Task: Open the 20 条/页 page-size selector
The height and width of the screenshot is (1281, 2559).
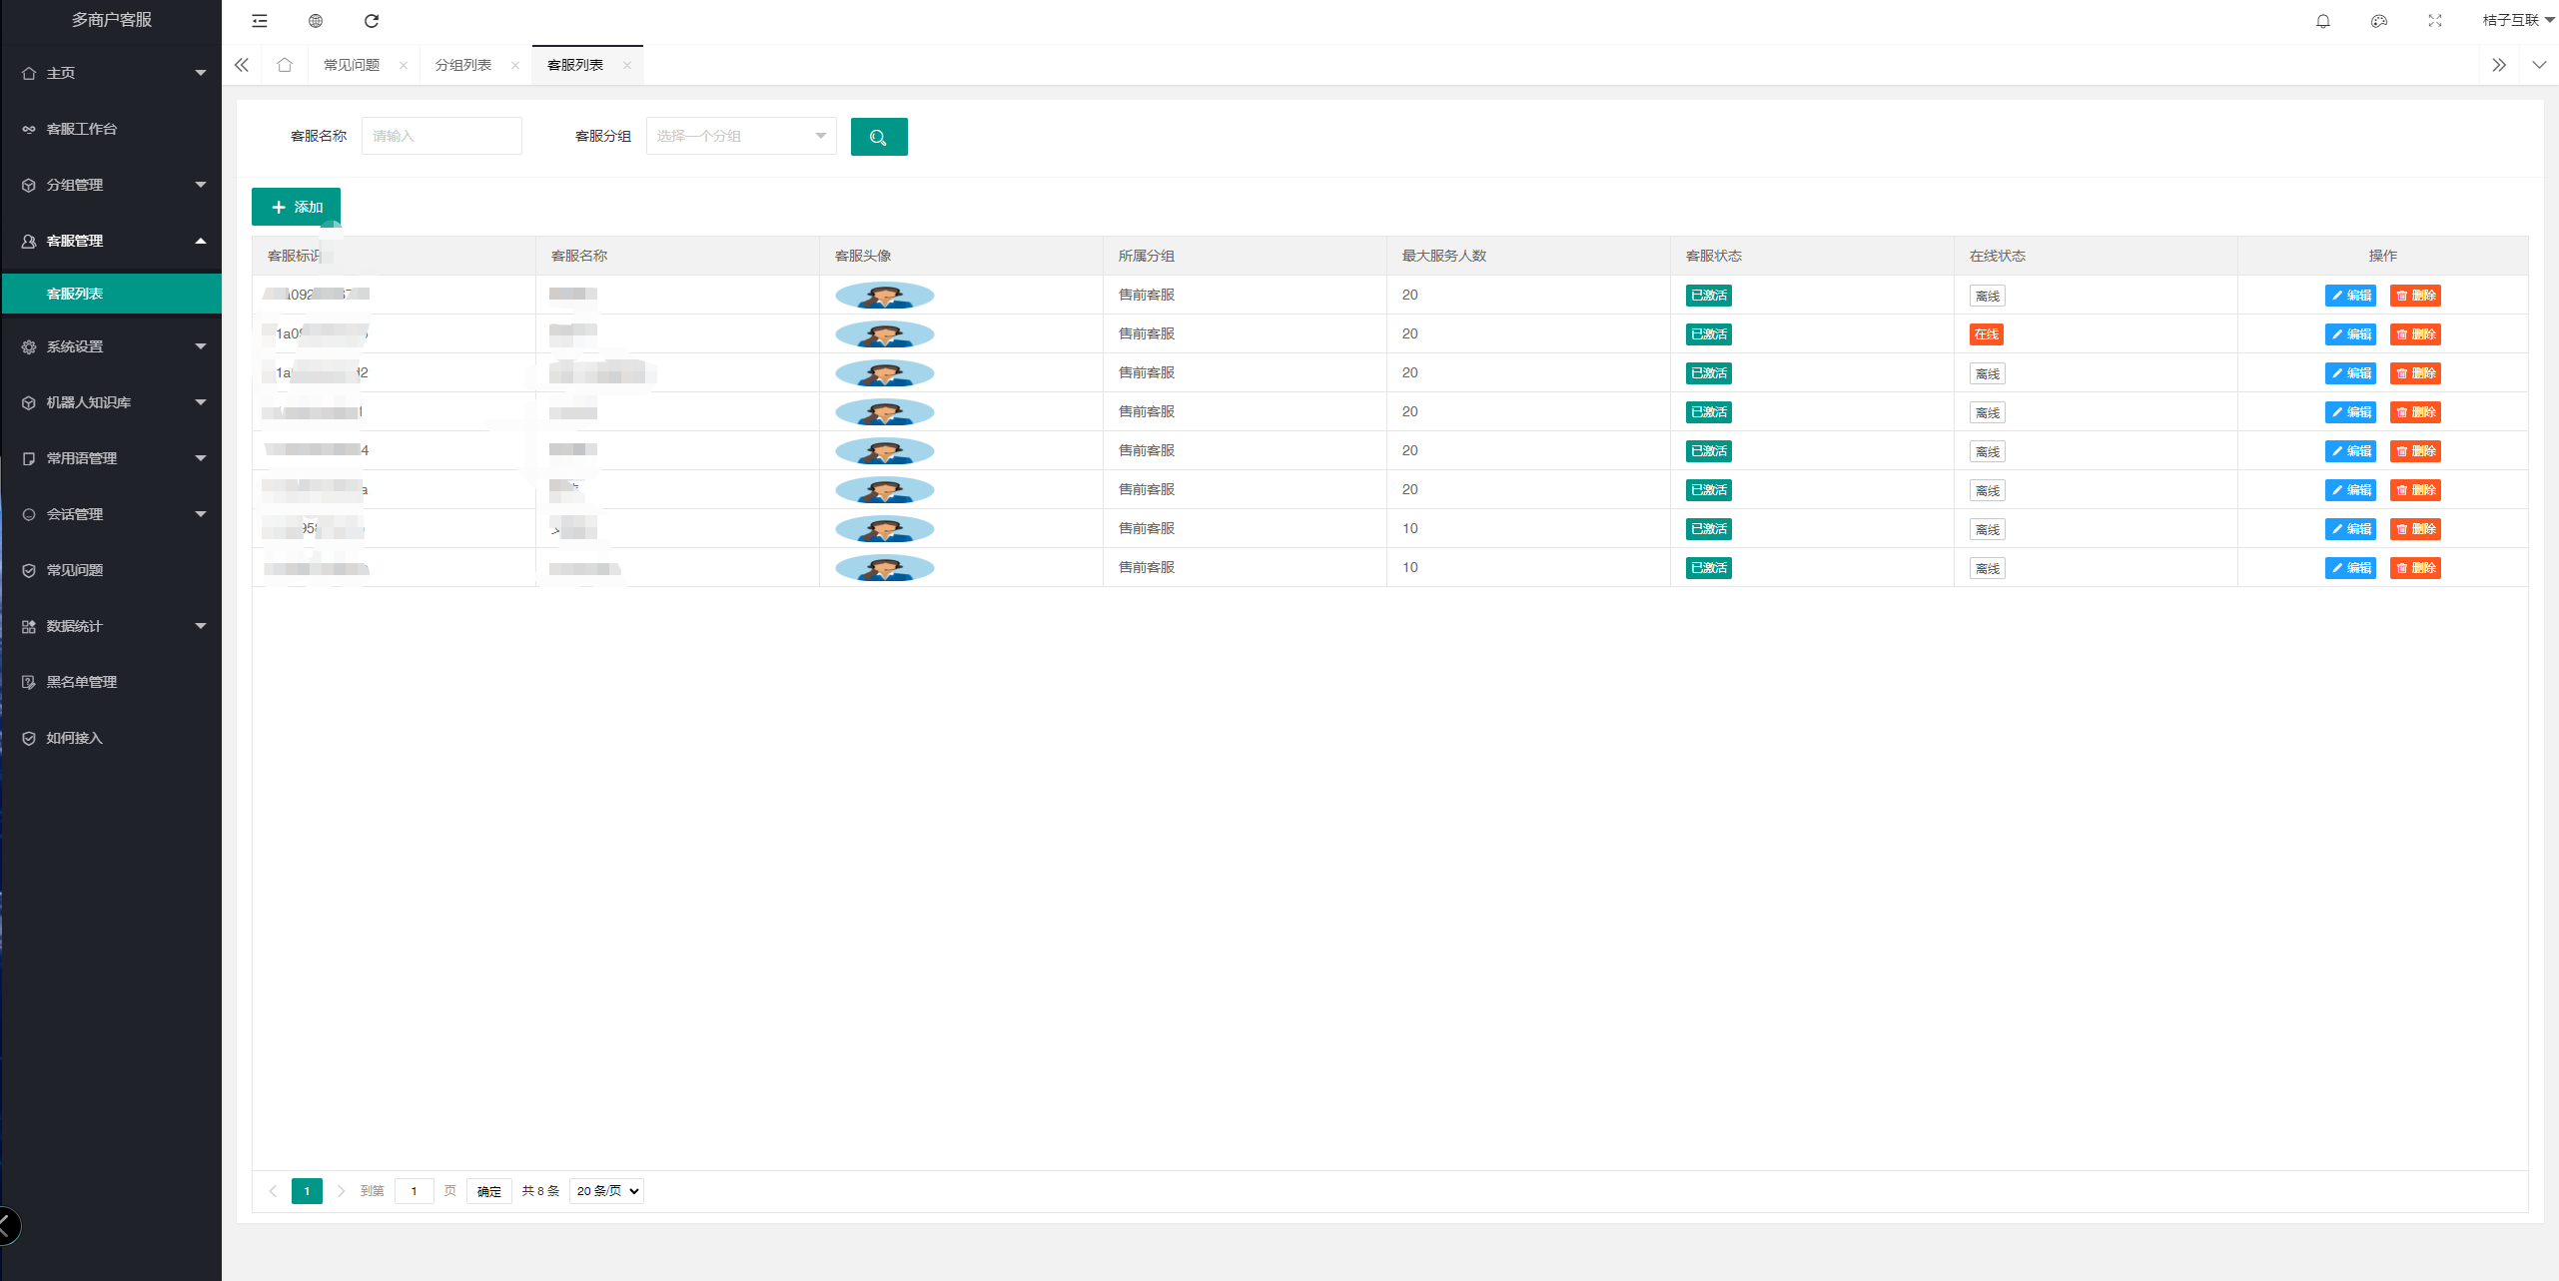Action: (x=606, y=1191)
